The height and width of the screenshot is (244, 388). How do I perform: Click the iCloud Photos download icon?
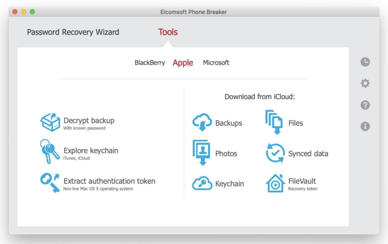(201, 153)
